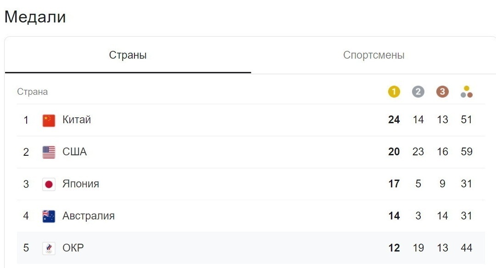Click the China flag icon
Image resolution: width=496 pixels, height=268 pixels.
[49, 120]
